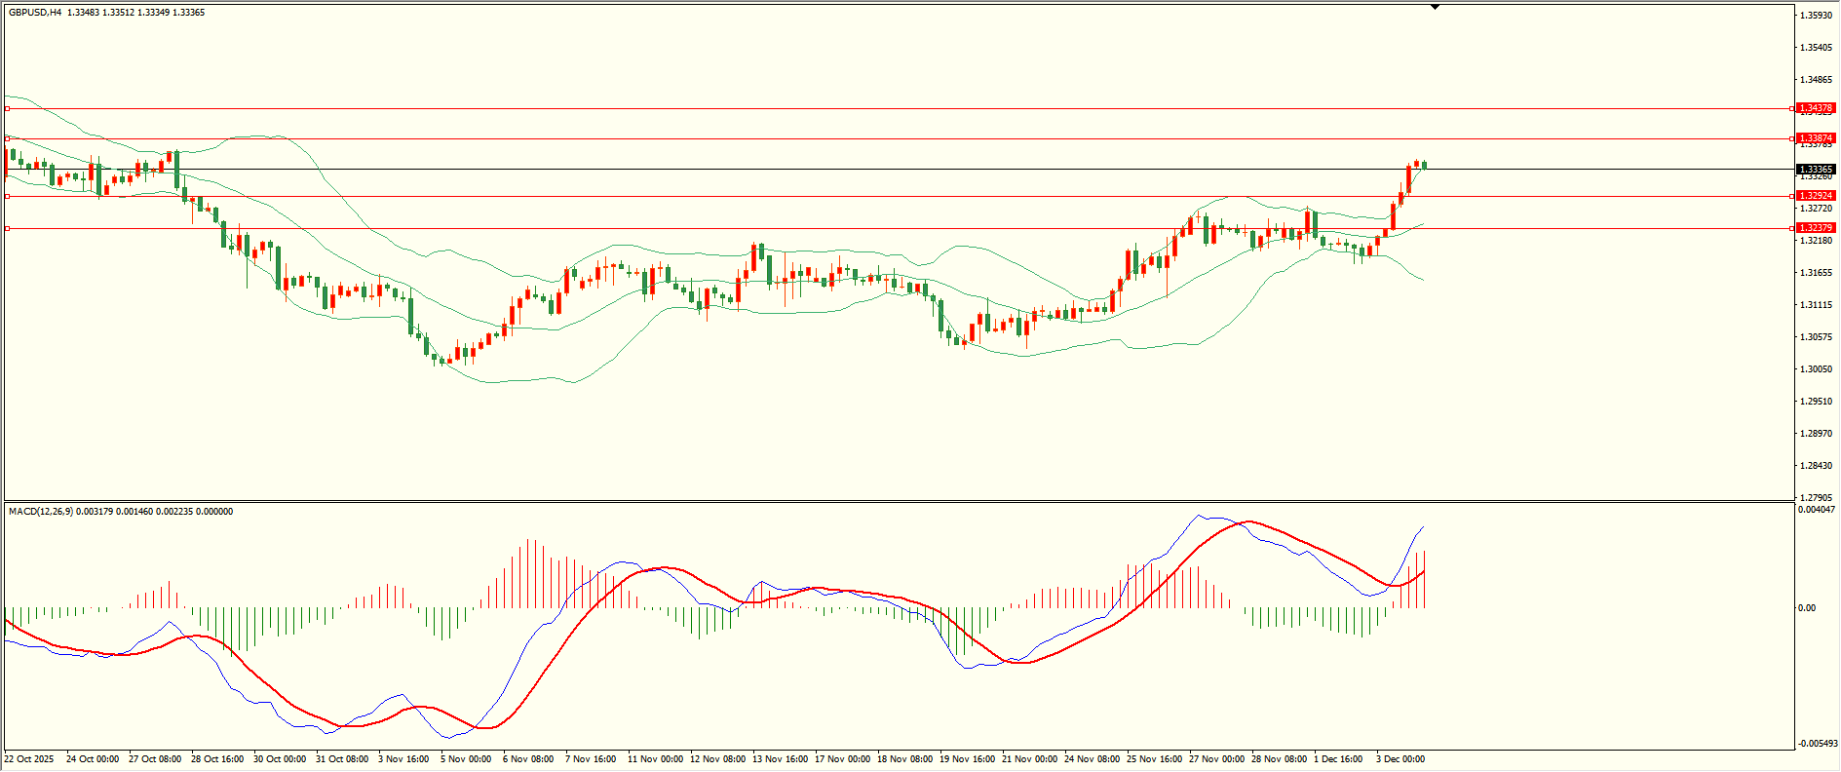This screenshot has height=772, width=1841.
Task: Click the 22 Oct 2025 date label
Action: [x=29, y=759]
